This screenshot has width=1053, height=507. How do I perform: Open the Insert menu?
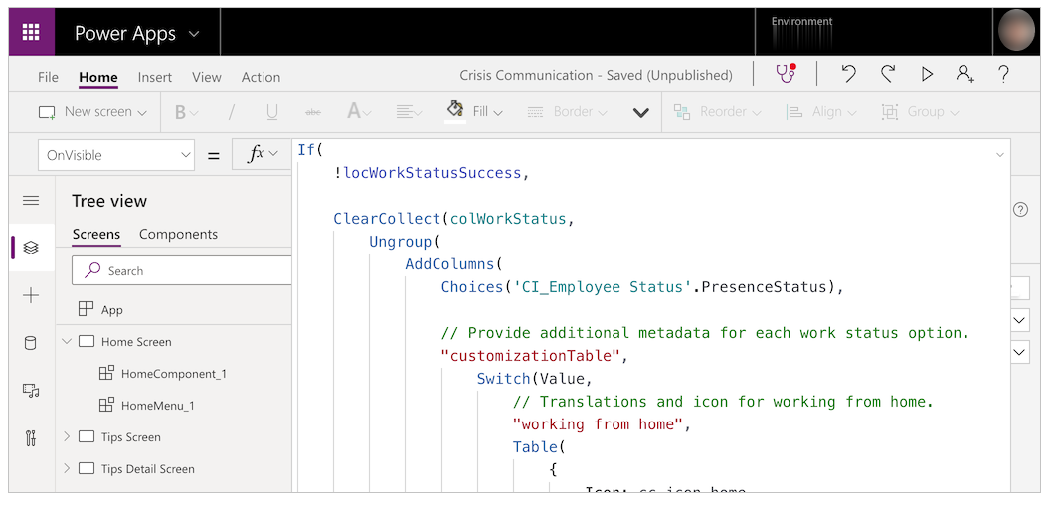154,77
